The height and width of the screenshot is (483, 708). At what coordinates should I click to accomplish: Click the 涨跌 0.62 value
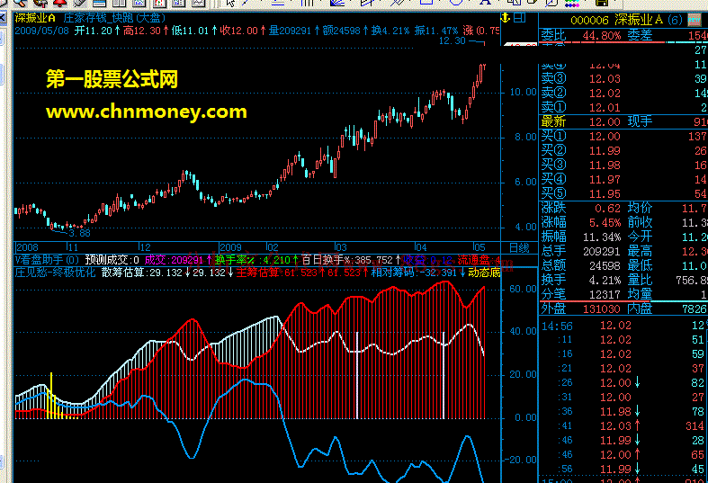608,209
